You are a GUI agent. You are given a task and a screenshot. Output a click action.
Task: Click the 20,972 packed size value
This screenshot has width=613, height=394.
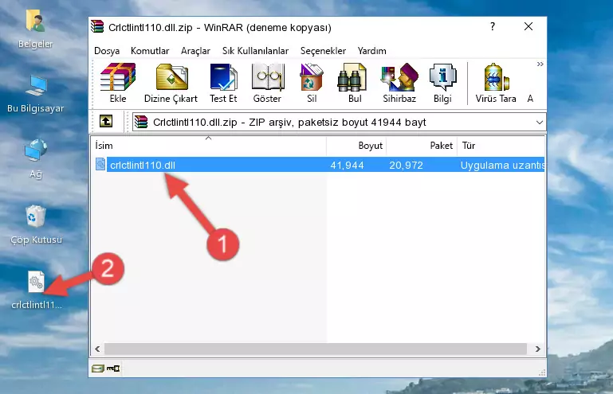407,166
